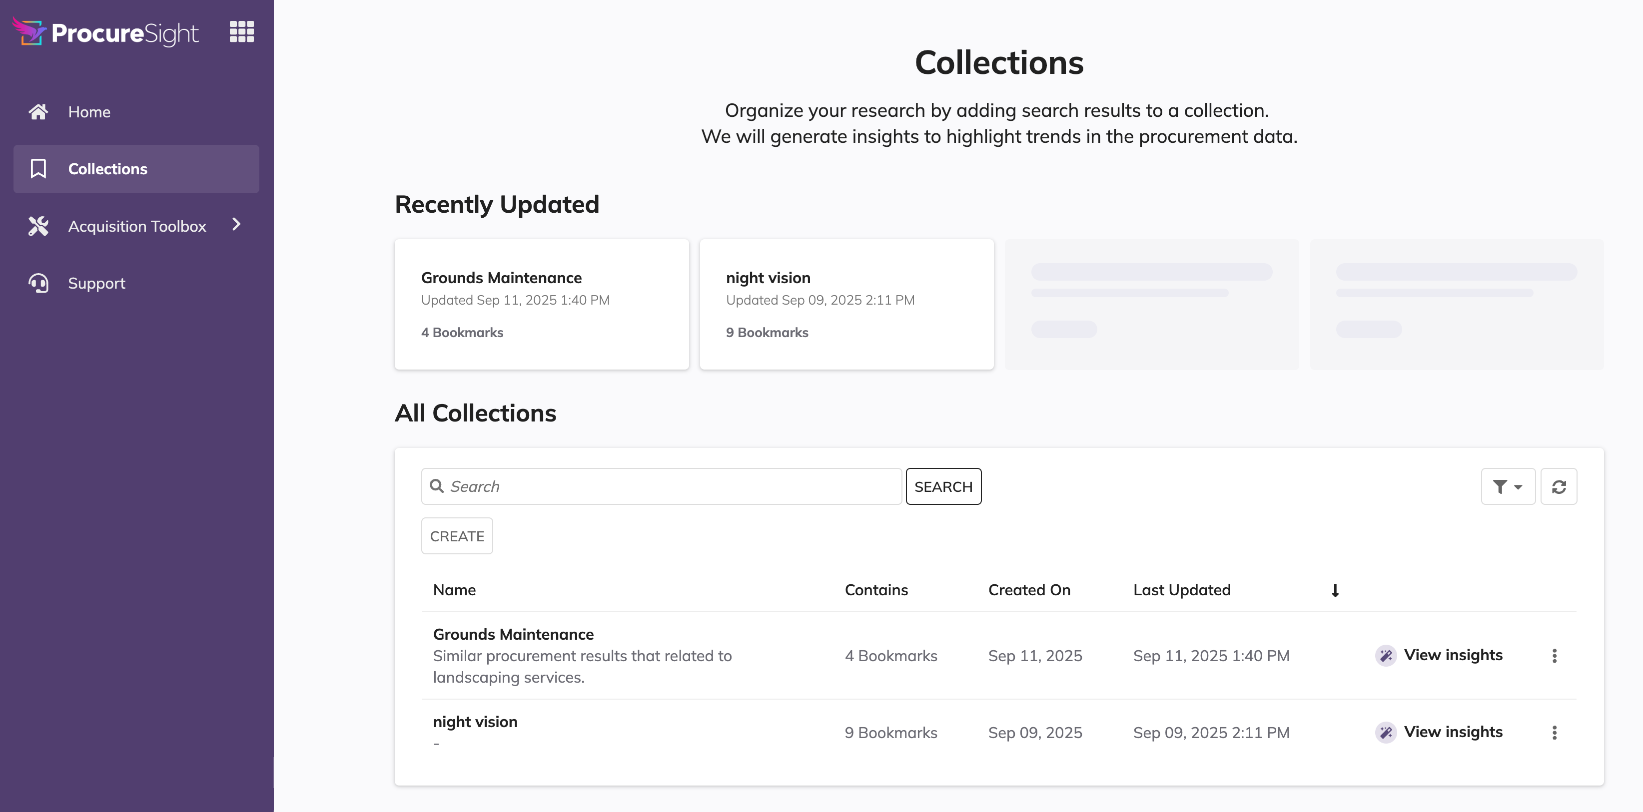The image size is (1643, 812).
Task: Sort by Last Updated column header
Action: (x=1182, y=590)
